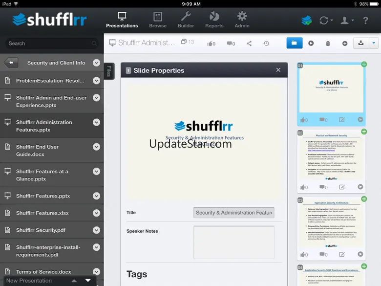Open the user account dropdown

point(347,21)
